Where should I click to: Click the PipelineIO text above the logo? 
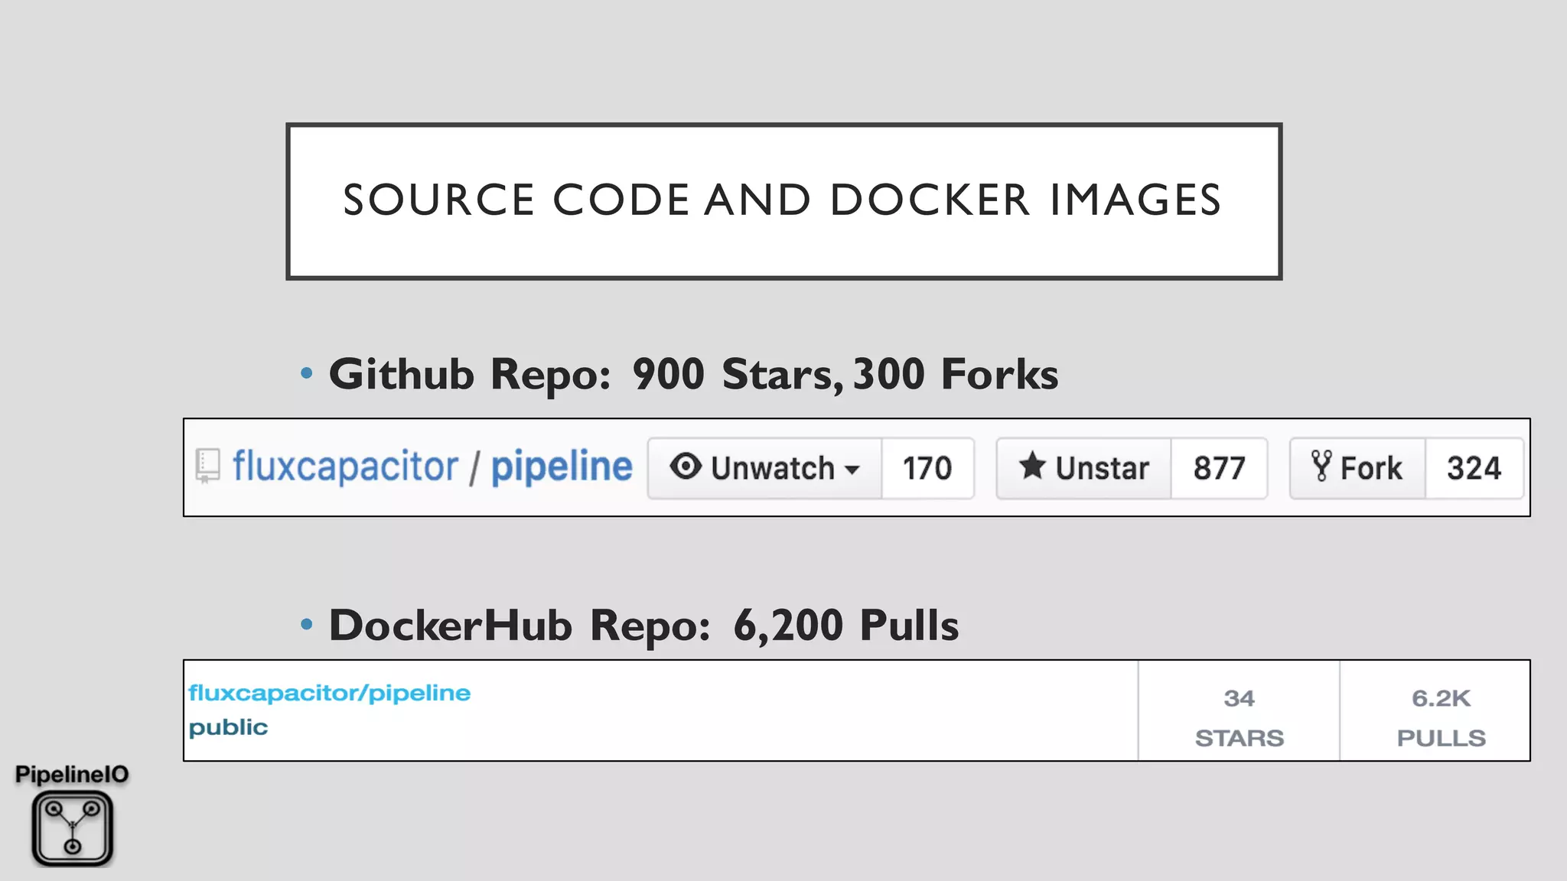(72, 775)
